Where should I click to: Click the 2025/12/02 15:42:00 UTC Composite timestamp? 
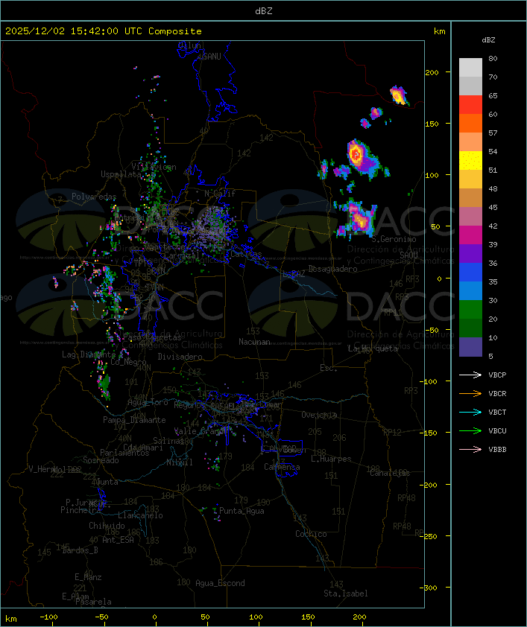(104, 31)
